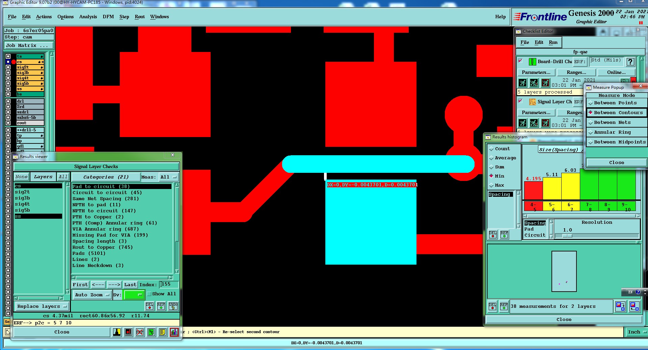This screenshot has height=350, width=648.
Task: Click the blue help icon on language bar
Action: pyautogui.click(x=638, y=292)
